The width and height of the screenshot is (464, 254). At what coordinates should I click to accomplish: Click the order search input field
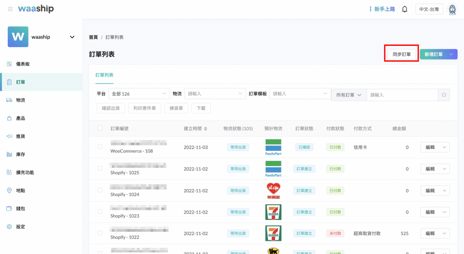401,95
